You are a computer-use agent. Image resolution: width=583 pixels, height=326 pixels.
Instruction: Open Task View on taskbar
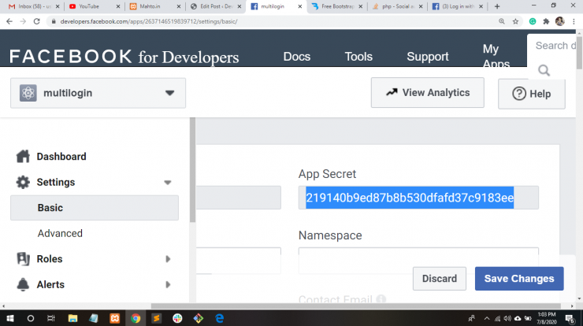coord(51,319)
